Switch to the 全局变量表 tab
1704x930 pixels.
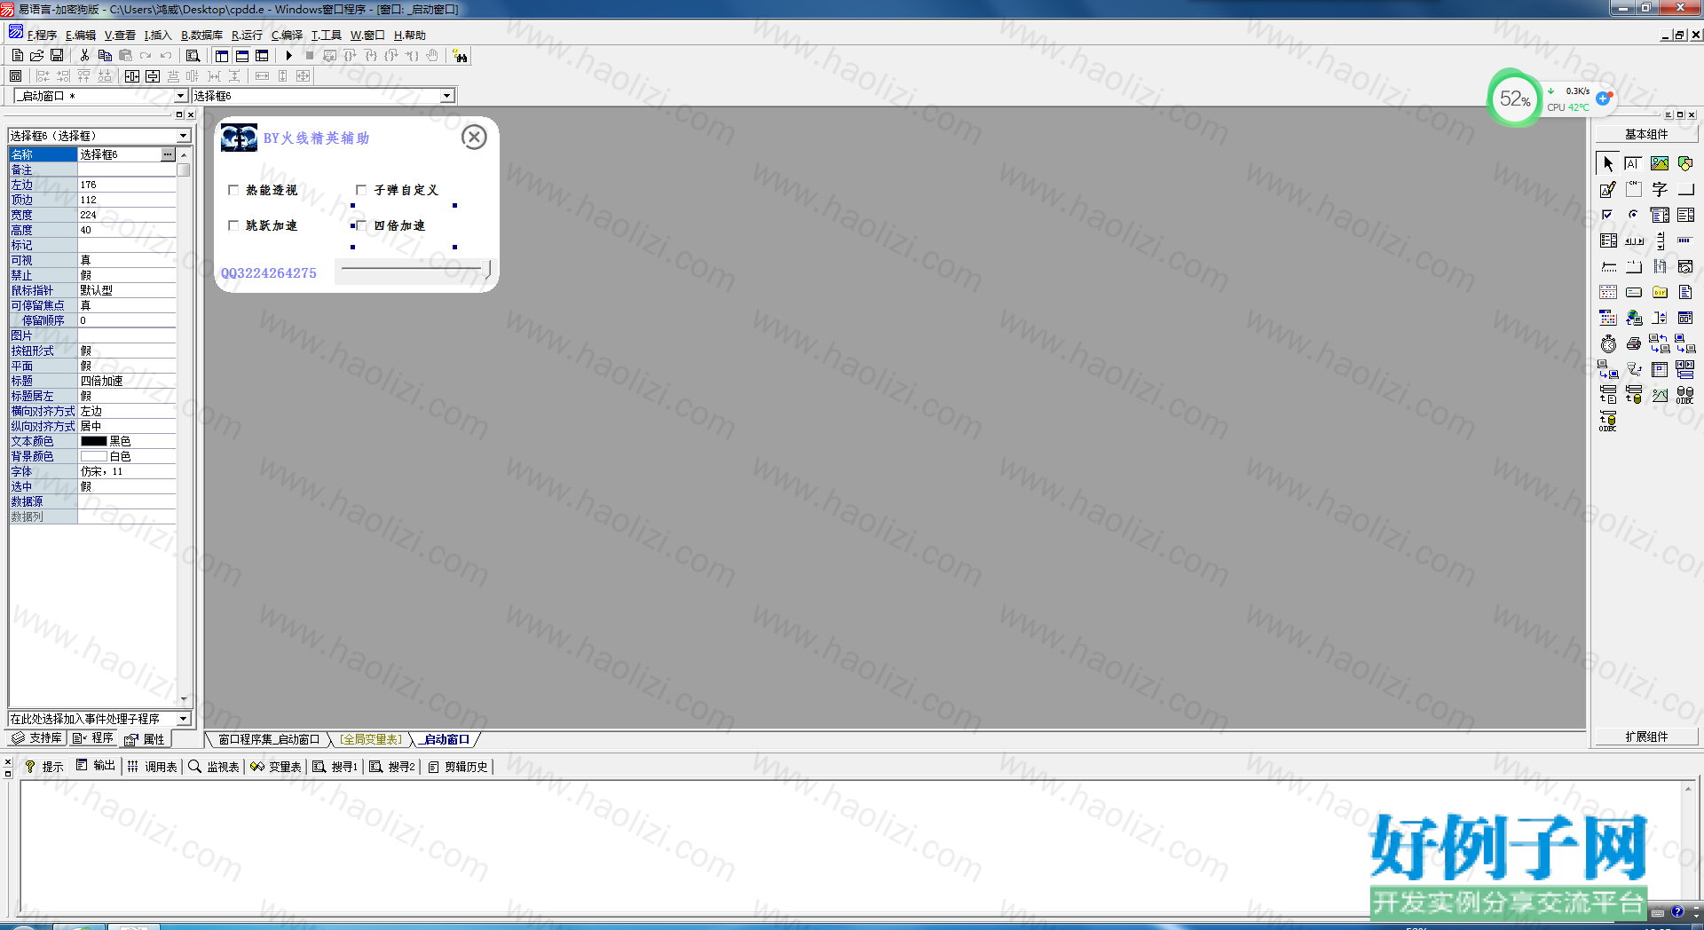tap(371, 739)
